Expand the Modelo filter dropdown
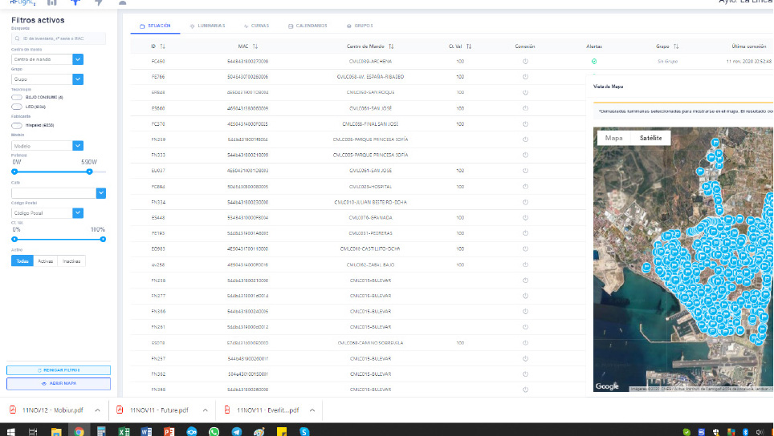Screen dimensions: 774x436 click(x=78, y=146)
